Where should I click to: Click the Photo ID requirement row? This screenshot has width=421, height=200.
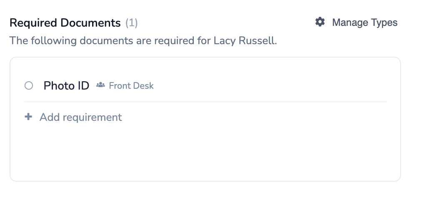coord(250,86)
